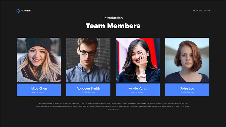Pick the blue card beneath John Lee's photo
This screenshot has height=127, width=226.
pyautogui.click(x=187, y=90)
